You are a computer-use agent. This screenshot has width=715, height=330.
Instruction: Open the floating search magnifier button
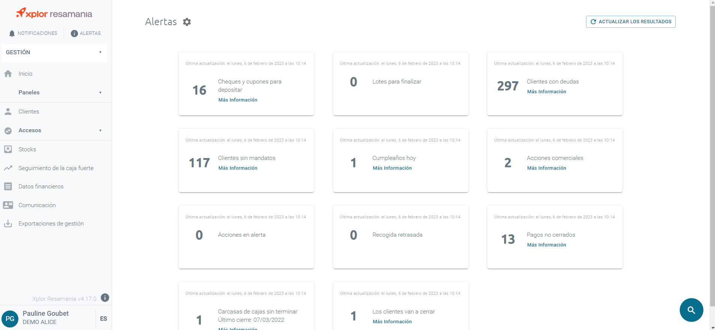click(691, 310)
